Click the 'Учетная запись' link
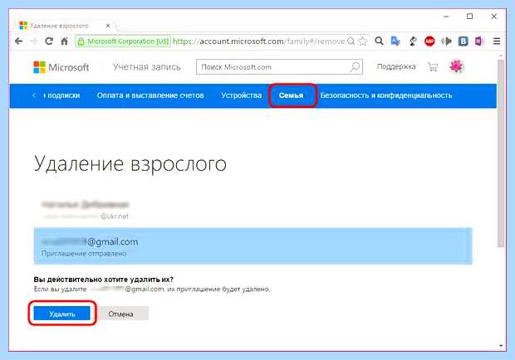The image size is (515, 360). (147, 67)
